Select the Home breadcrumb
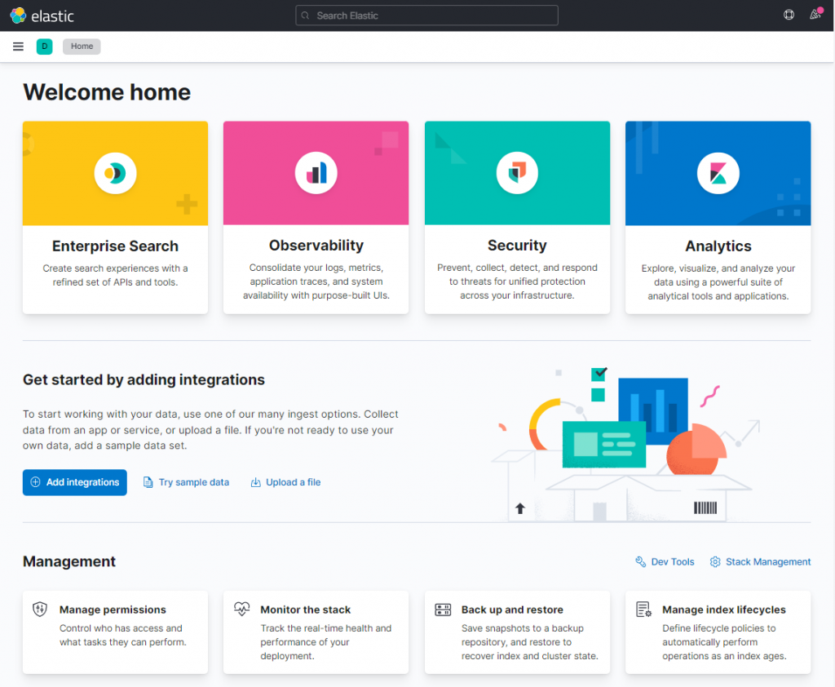This screenshot has height=687, width=835. [x=81, y=47]
